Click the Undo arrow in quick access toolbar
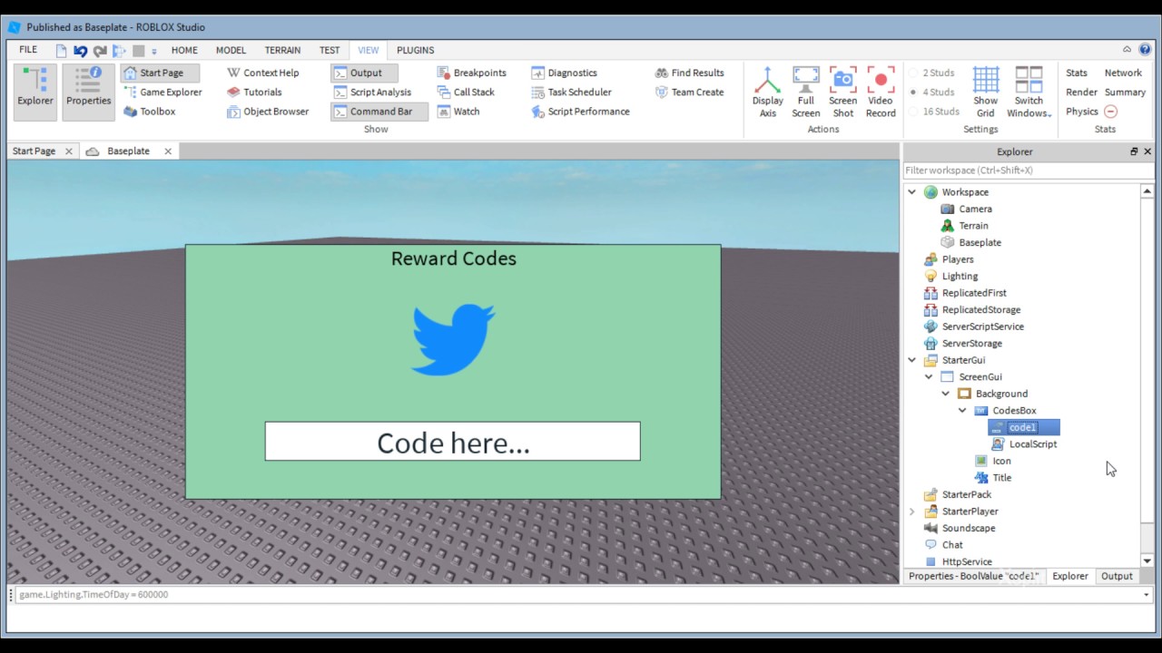This screenshot has height=653, width=1162. point(81,51)
